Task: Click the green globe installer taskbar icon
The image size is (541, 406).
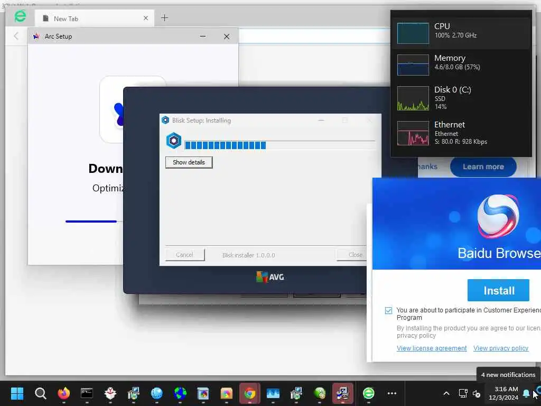Action: pos(320,393)
